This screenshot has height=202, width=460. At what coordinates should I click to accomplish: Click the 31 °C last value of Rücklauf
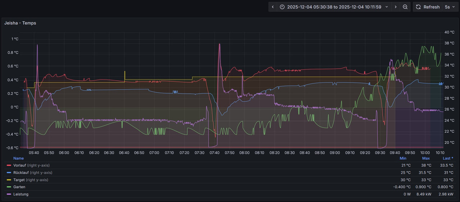pyautogui.click(x=448, y=173)
